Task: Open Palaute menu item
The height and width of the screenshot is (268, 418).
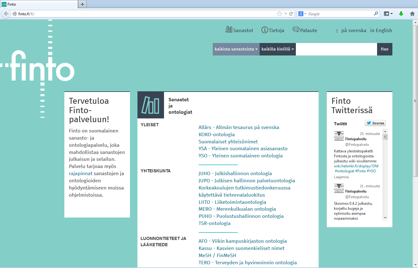Action: (x=309, y=30)
